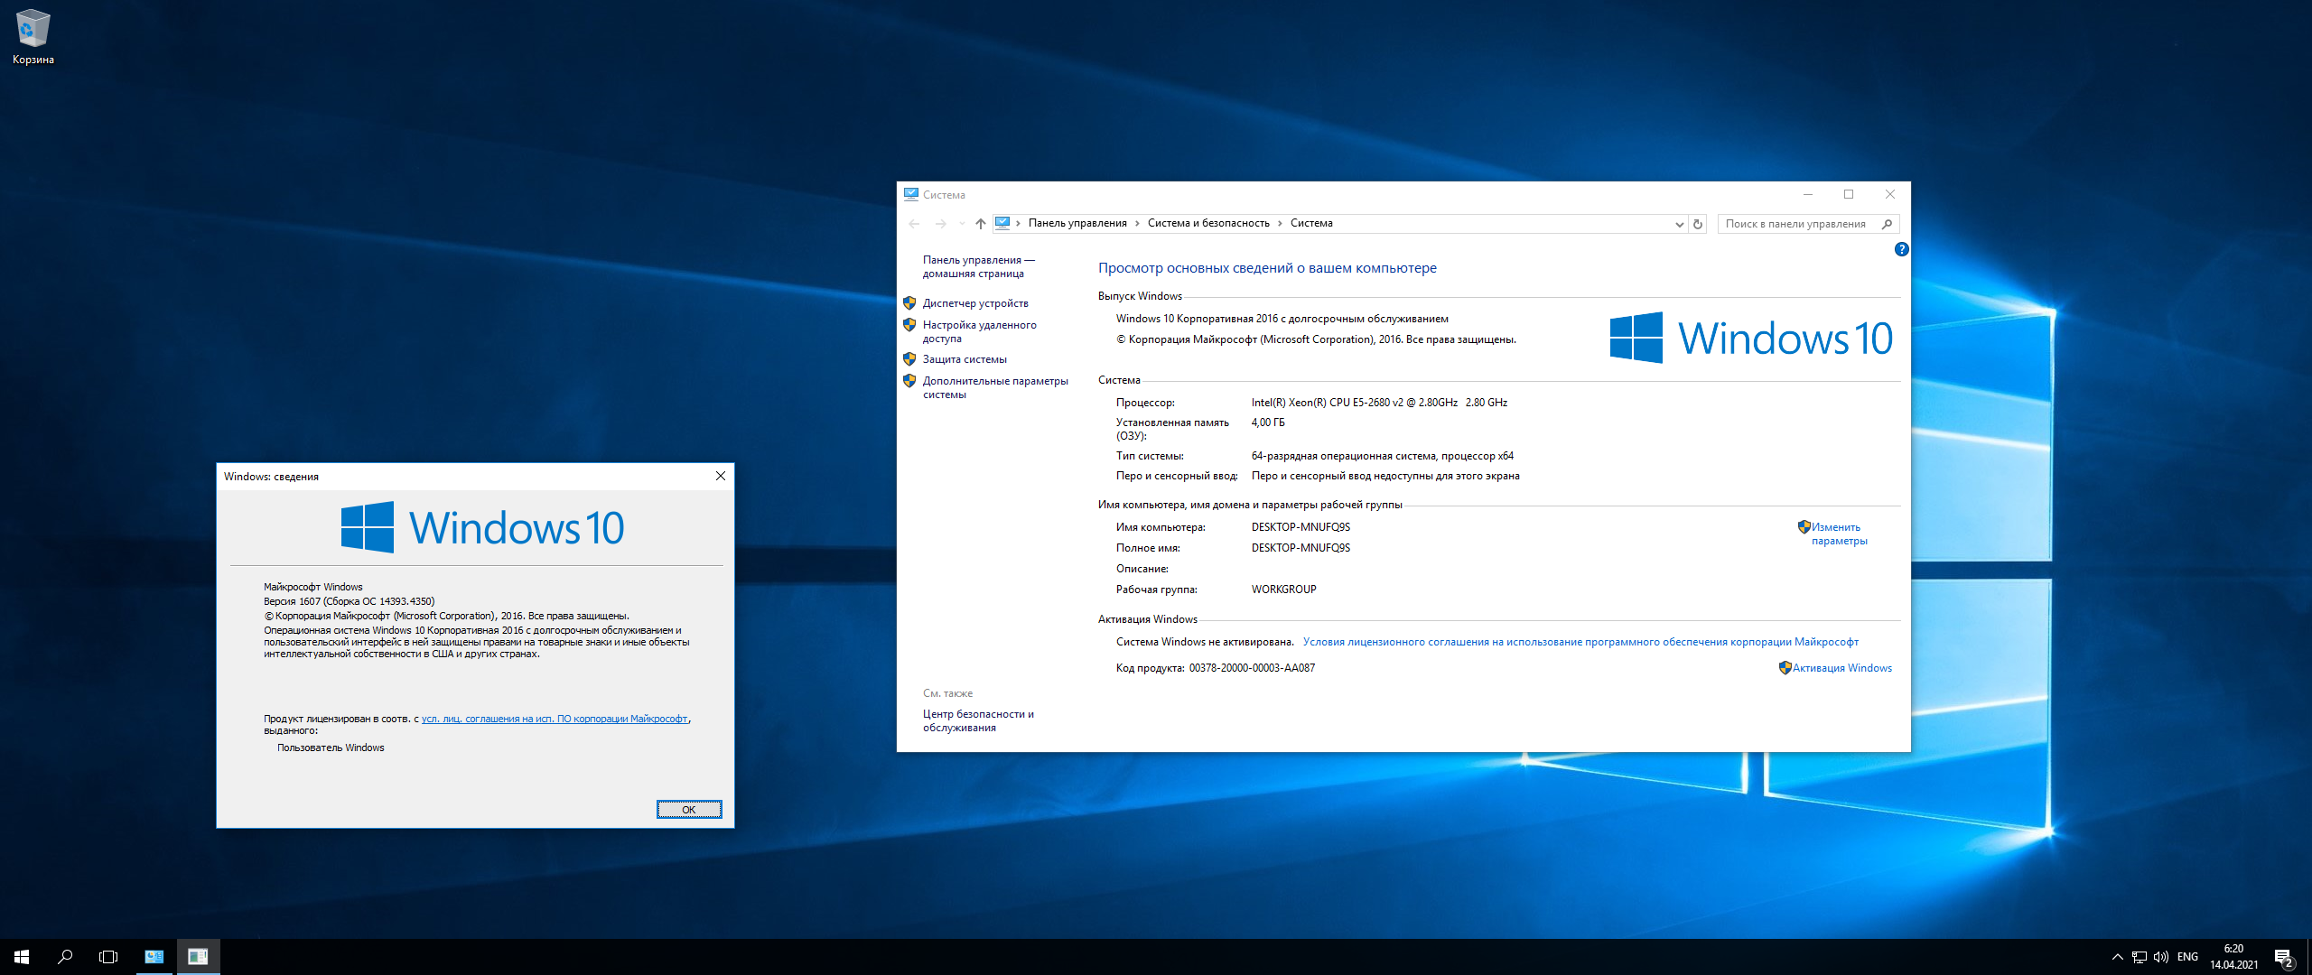This screenshot has height=975, width=2312.
Task: Open license agreement link in winver dialog
Action: point(555,720)
